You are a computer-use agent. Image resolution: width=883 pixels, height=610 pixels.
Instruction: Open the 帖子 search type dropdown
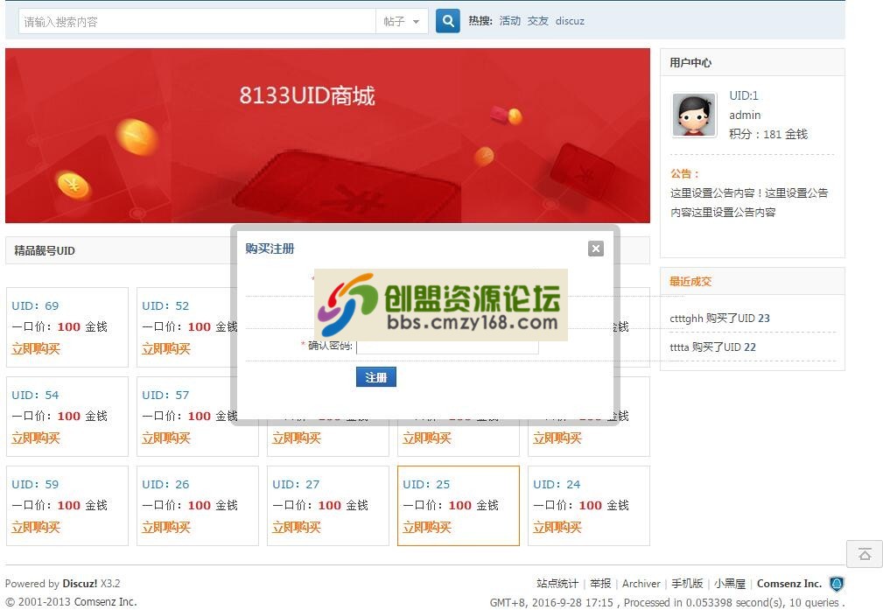click(402, 21)
